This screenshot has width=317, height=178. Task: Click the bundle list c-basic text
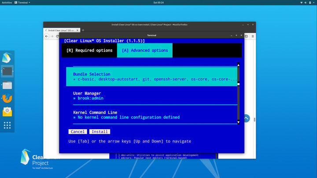(x=86, y=79)
